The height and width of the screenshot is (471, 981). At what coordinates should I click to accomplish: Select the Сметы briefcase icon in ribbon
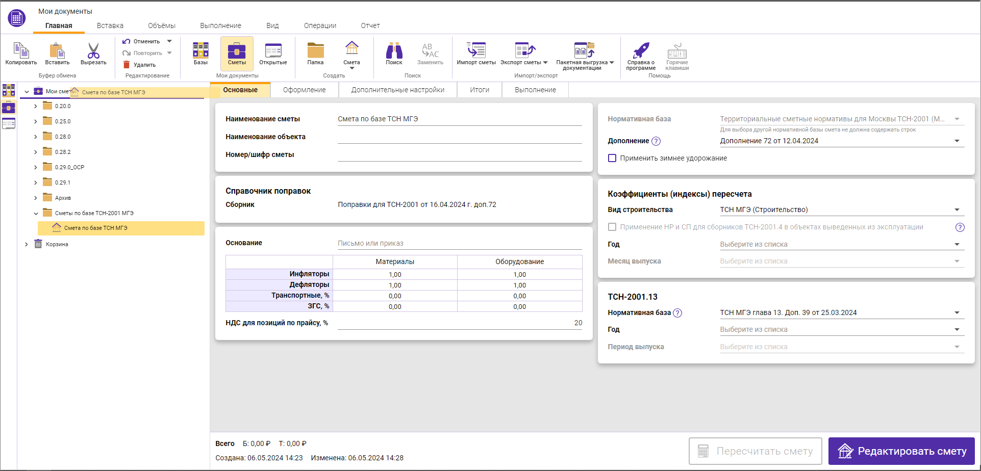[x=237, y=51]
